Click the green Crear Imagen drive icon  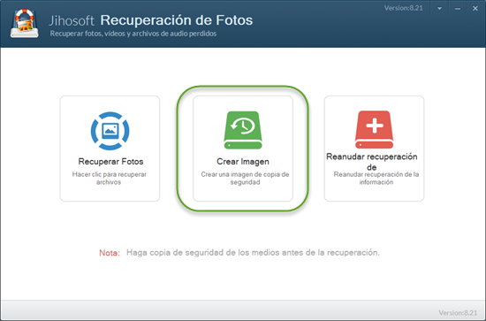[243, 130]
